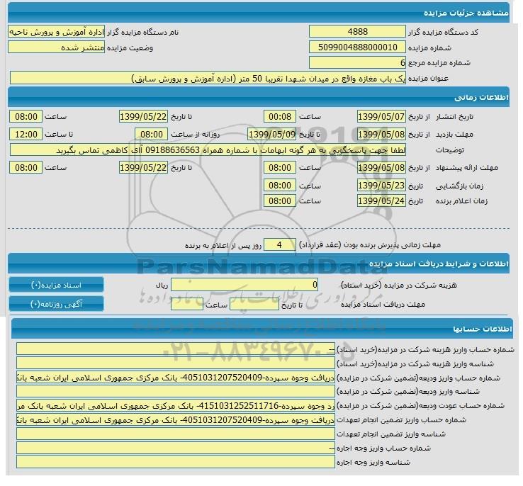Select the auction organizer code field 4888
The height and width of the screenshot is (486, 523).
pos(357,32)
